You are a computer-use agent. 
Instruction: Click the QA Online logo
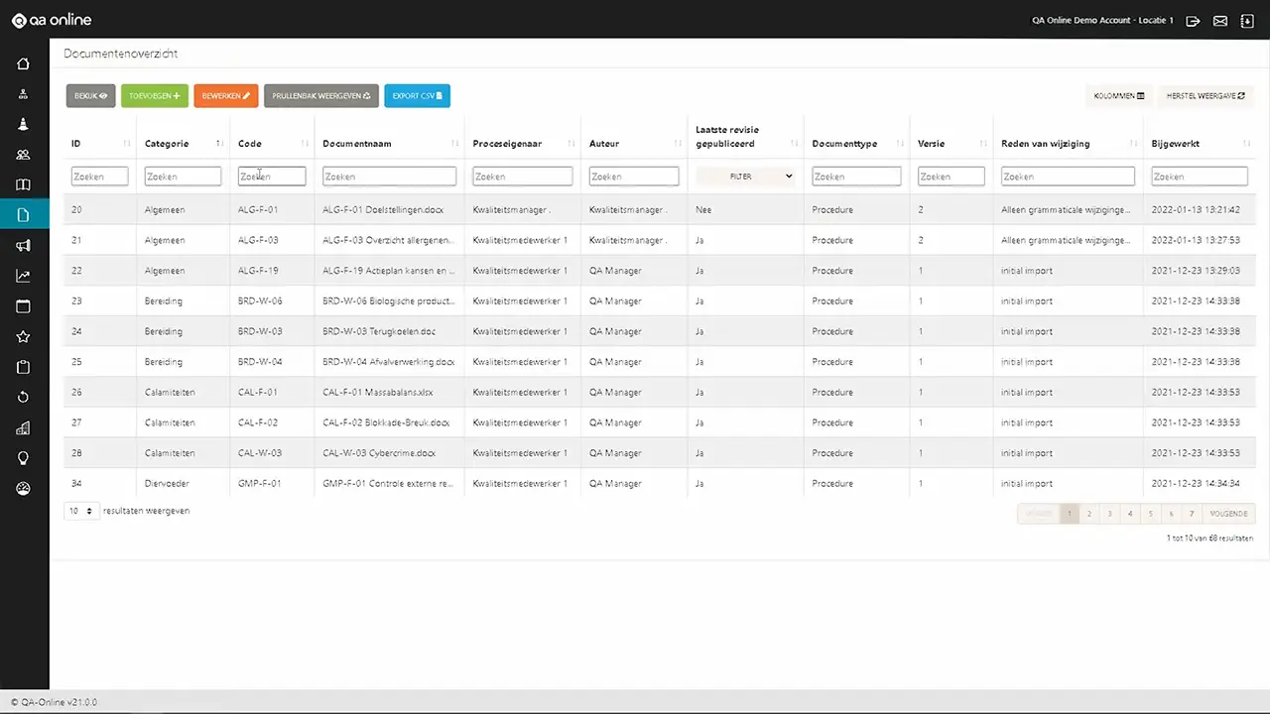coord(51,20)
